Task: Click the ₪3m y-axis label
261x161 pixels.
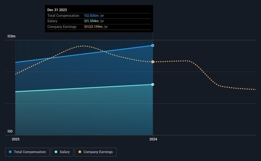Action: (11, 36)
